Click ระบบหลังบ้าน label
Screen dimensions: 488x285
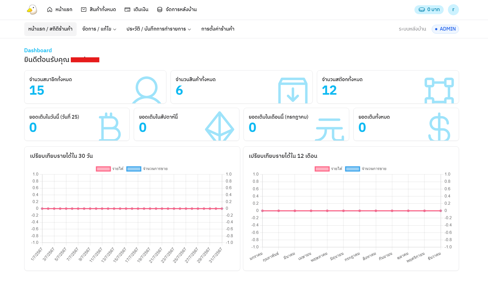tap(412, 29)
